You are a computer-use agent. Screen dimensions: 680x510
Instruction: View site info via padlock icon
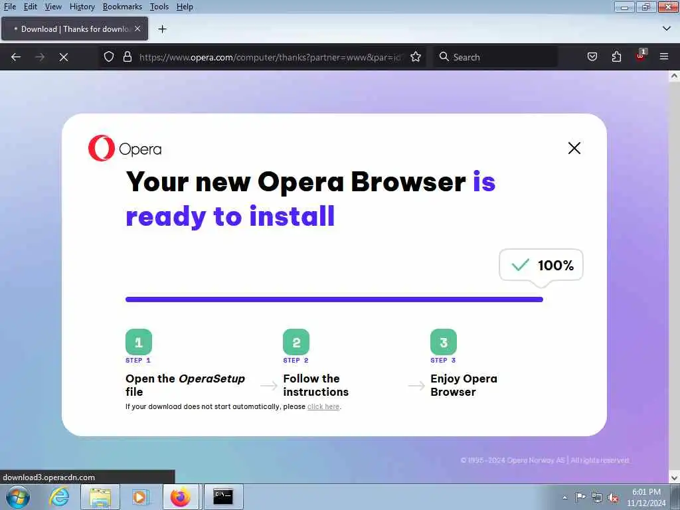pos(127,57)
